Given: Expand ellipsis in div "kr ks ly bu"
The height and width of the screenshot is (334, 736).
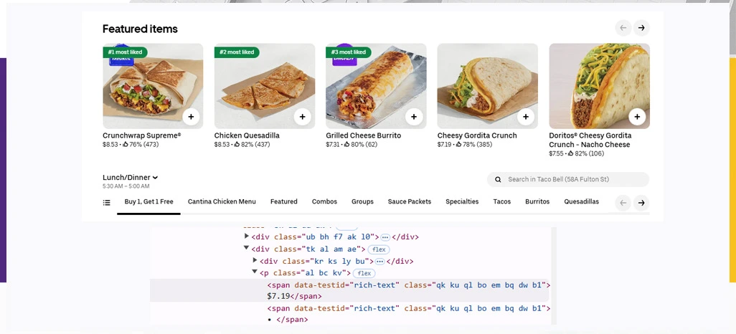Looking at the screenshot, I should click(x=380, y=262).
